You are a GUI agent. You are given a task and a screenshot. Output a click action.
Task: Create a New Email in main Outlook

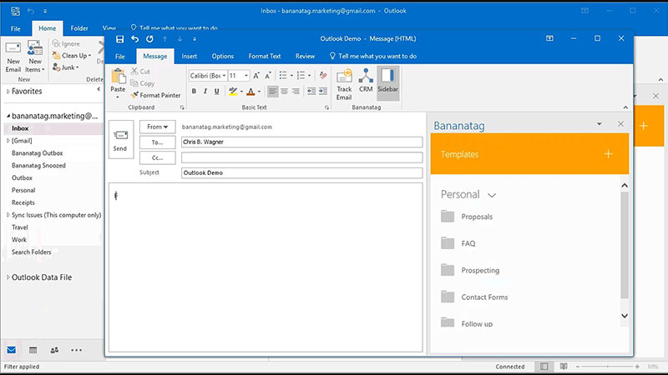(x=13, y=57)
